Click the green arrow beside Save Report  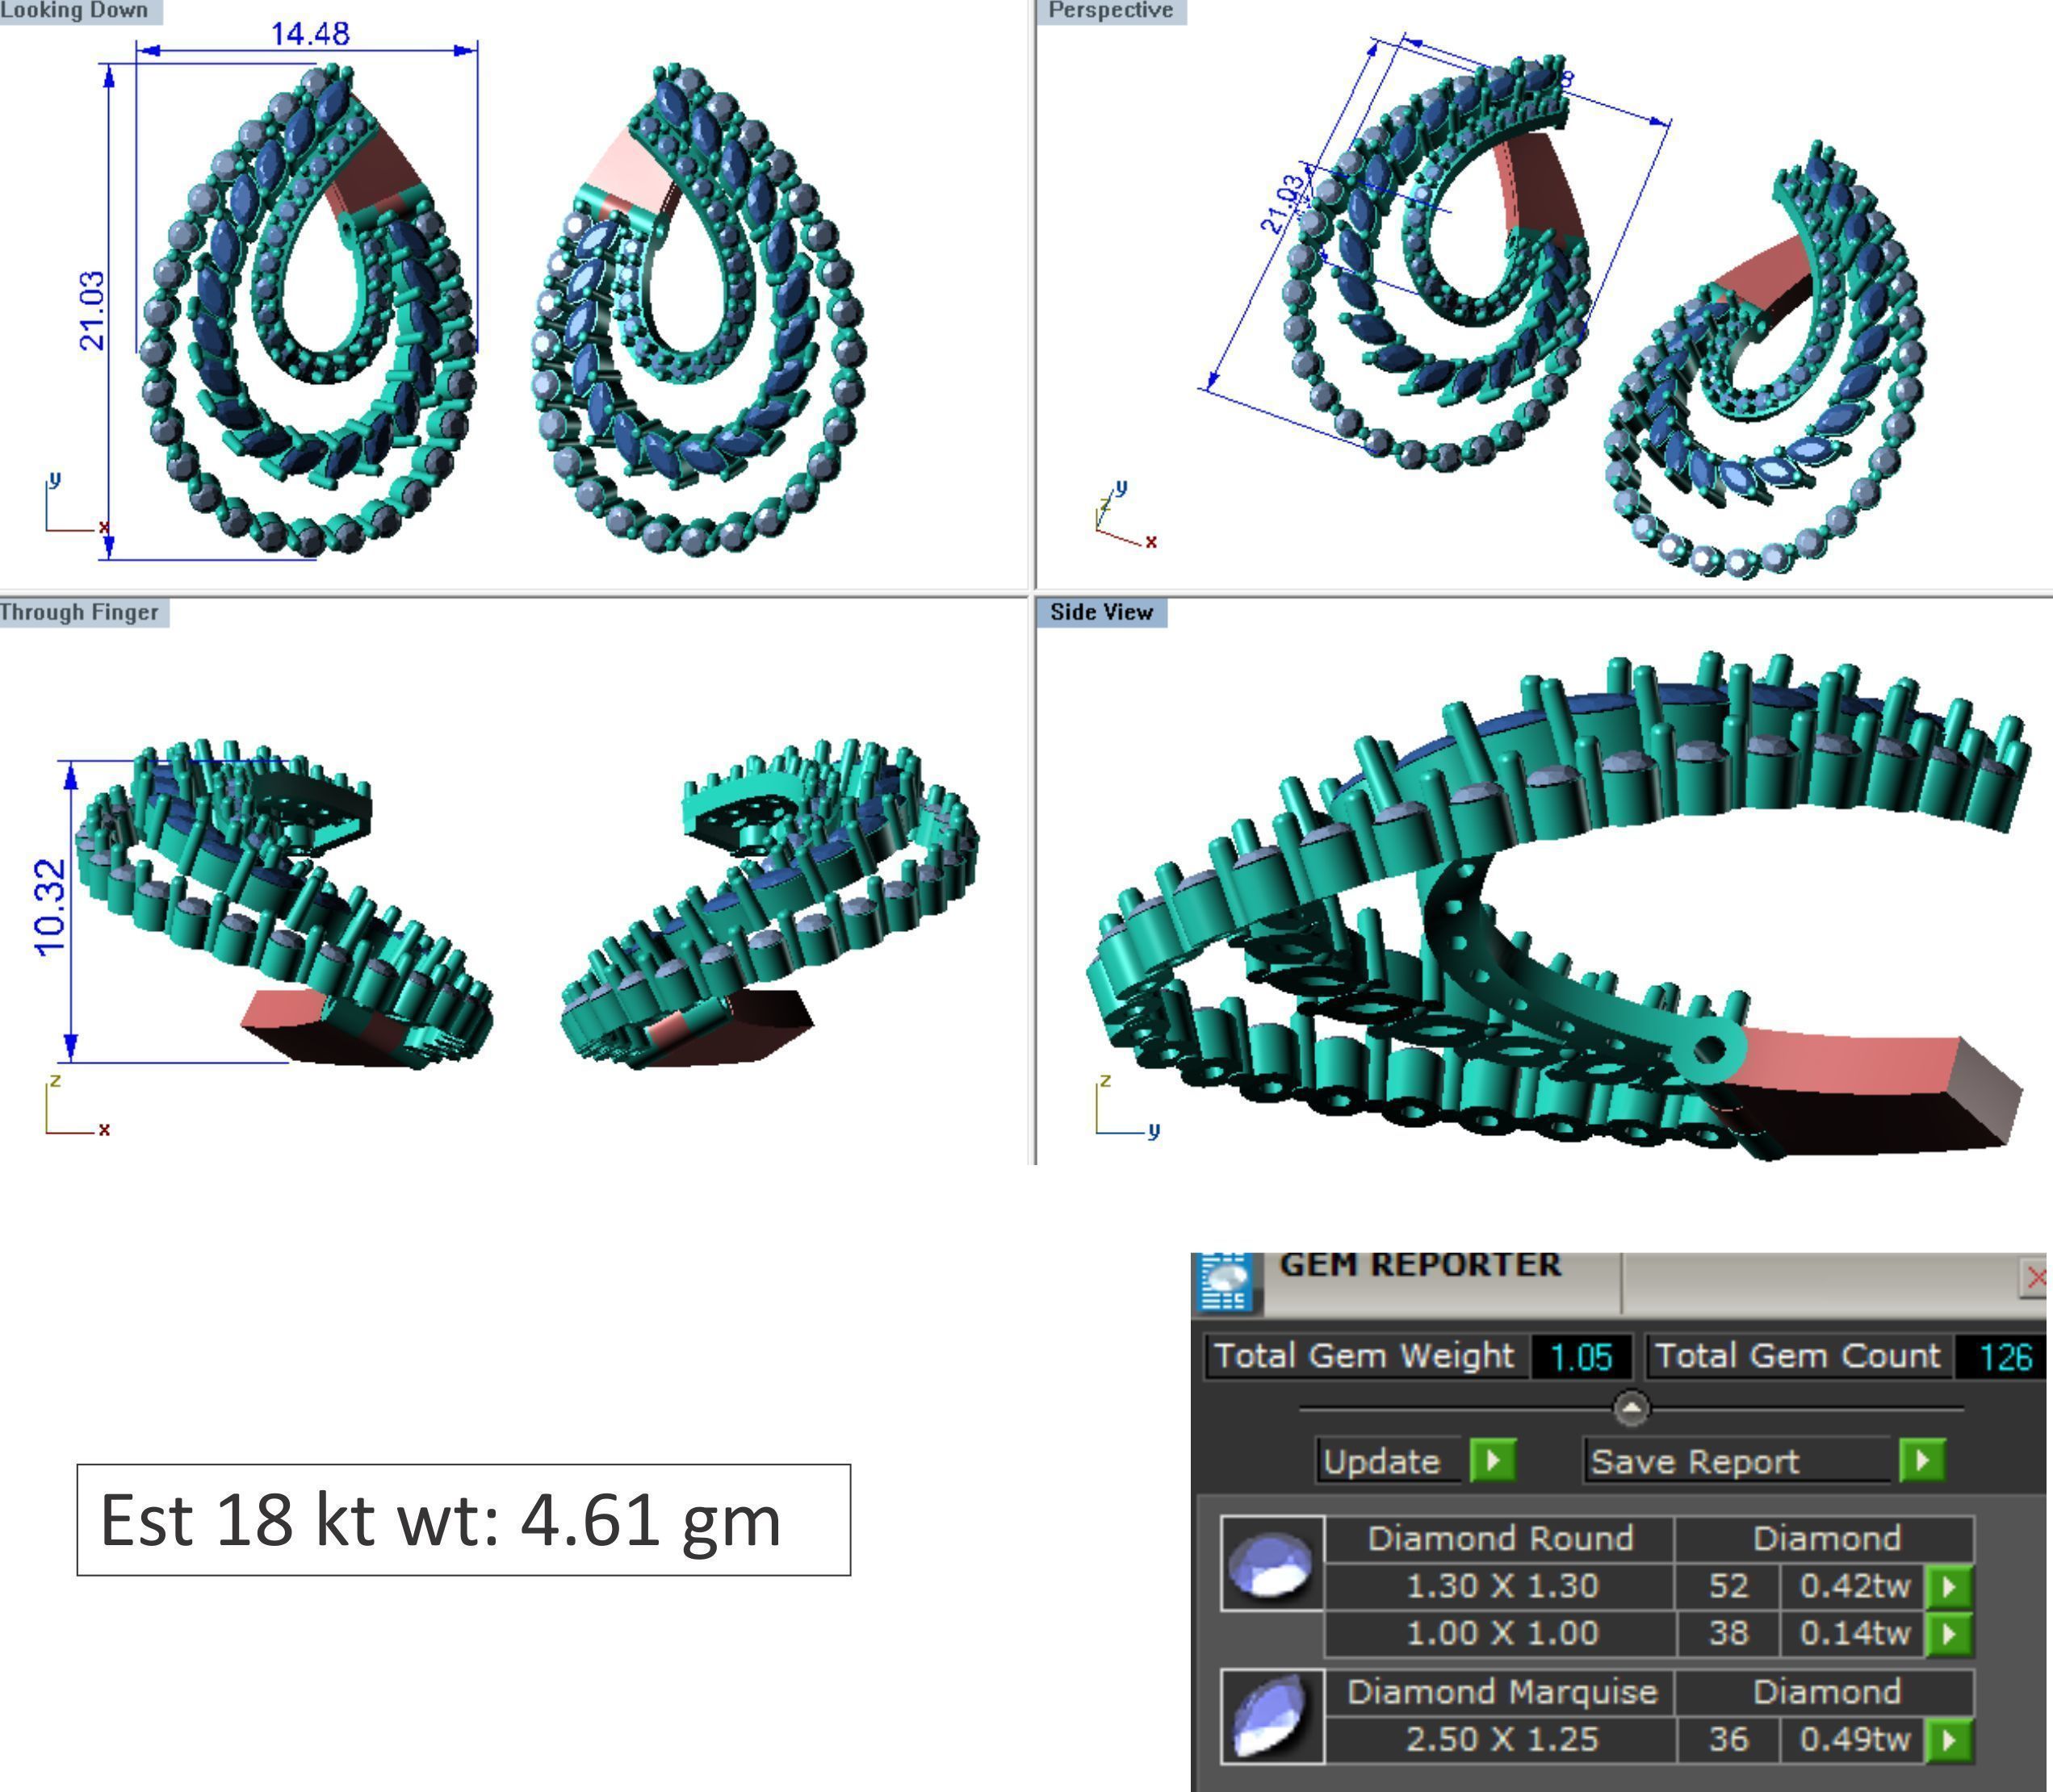click(1921, 1460)
